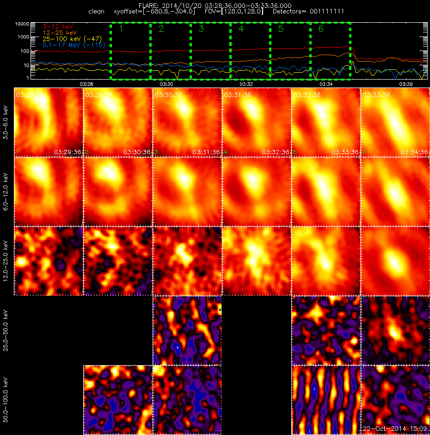
Task: Select the 6.0-12.0 keV image in third column
Action: (187, 192)
